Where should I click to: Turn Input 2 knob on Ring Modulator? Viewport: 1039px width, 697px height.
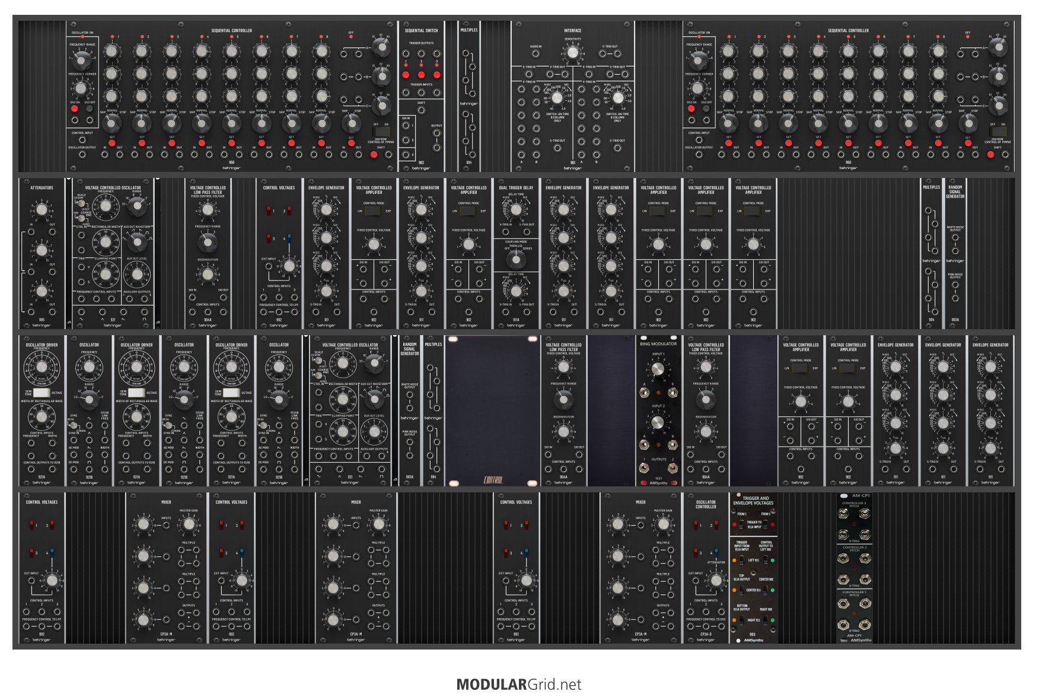click(x=658, y=422)
